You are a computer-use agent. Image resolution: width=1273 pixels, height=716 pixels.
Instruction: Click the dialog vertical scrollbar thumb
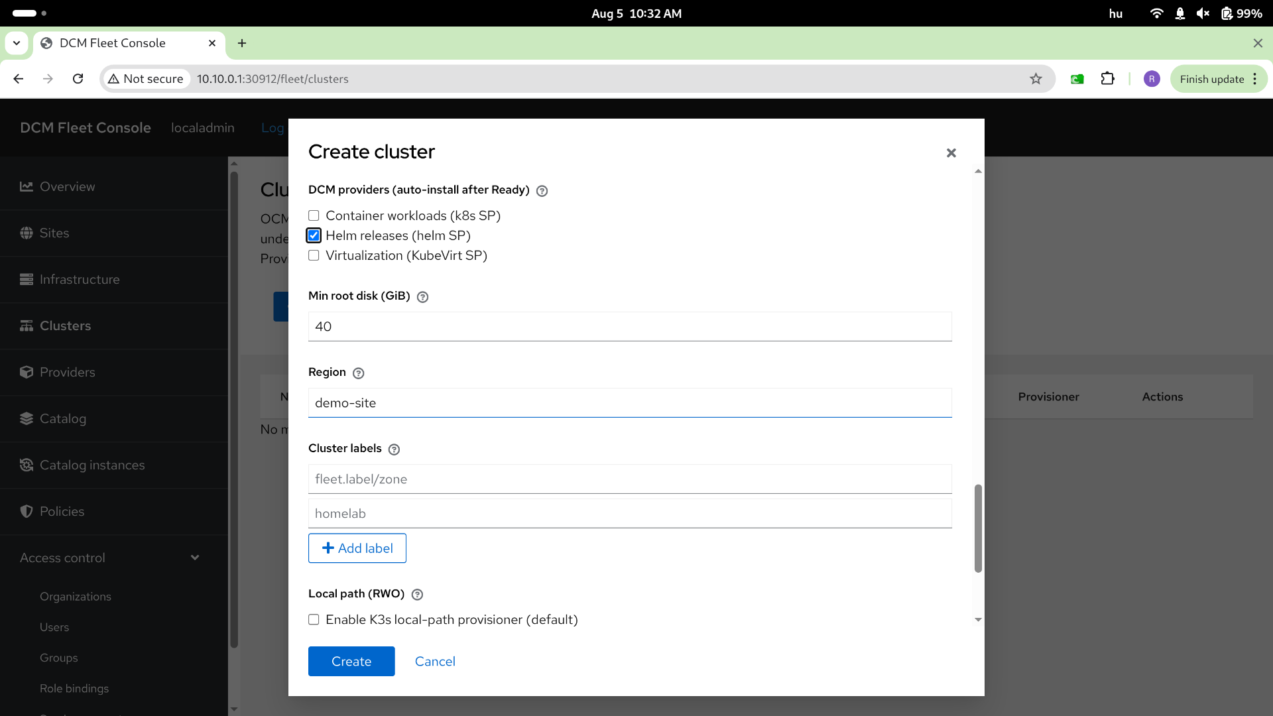click(978, 528)
